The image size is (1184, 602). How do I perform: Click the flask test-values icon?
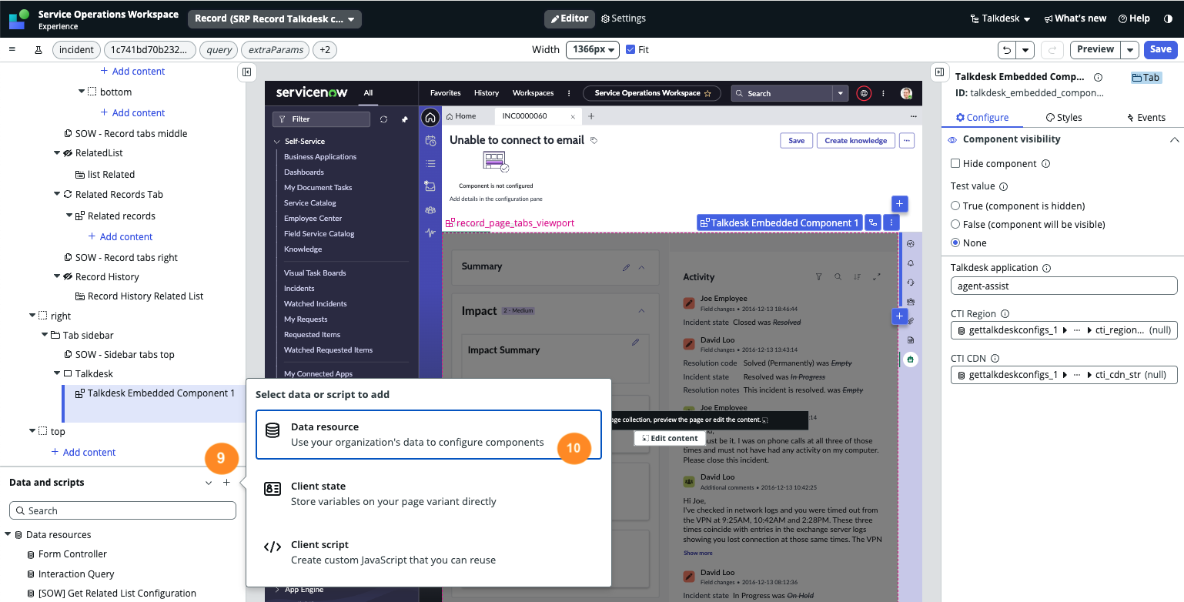38,50
